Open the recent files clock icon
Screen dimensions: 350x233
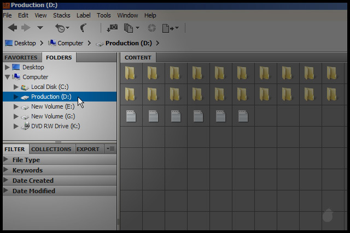click(60, 28)
